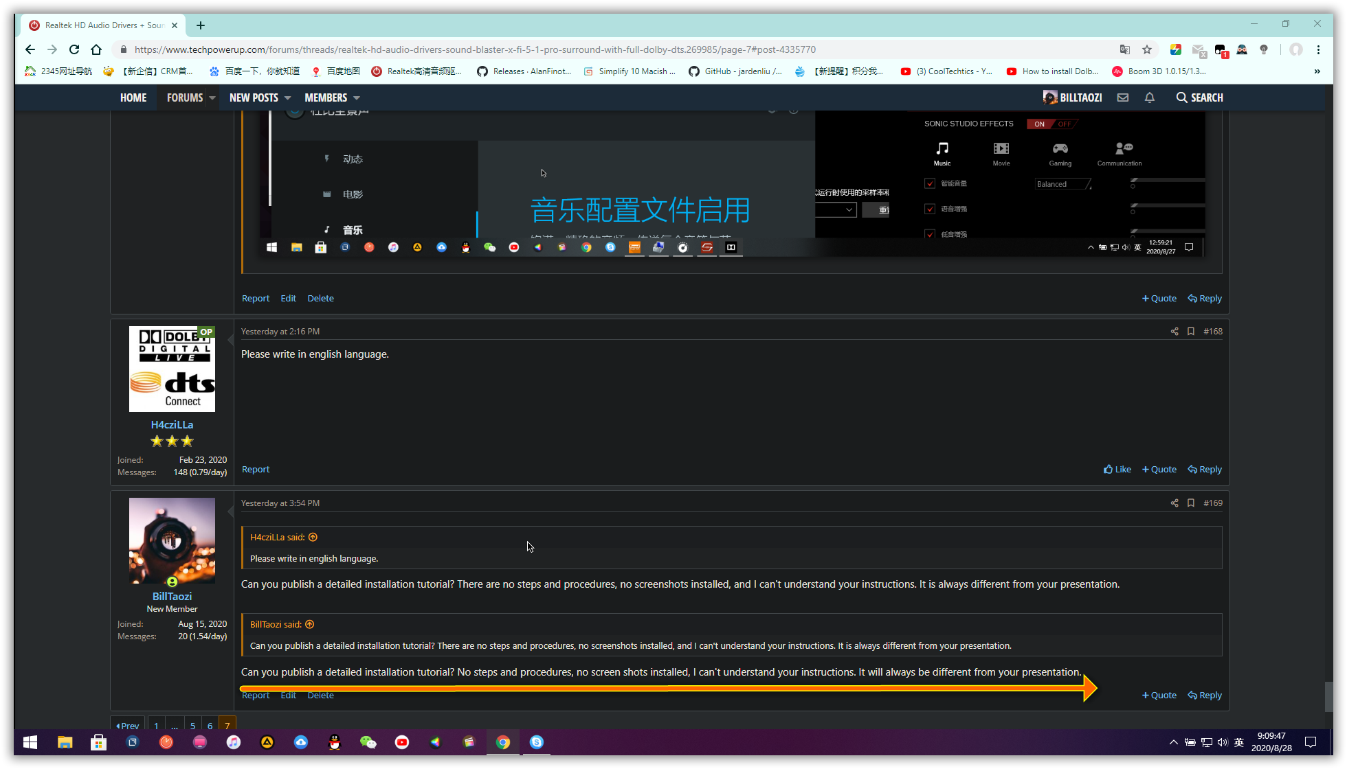Close the Realtek HD Audio Drivers tab
This screenshot has height=769, width=1347.
click(x=175, y=25)
